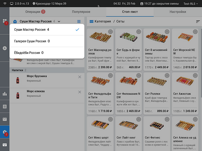Remove Морс клюква from the stop-list
Image resolution: width=202 pixels, height=151 pixels.
tap(79, 92)
